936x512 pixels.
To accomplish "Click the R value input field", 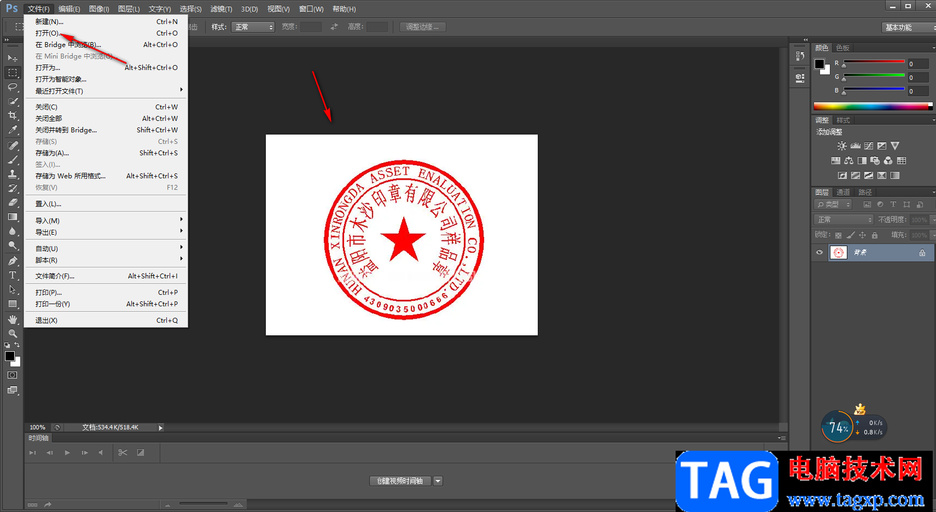I will [918, 64].
